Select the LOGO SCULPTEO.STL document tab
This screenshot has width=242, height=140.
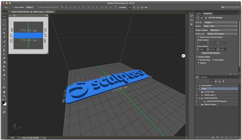click(x=32, y=12)
